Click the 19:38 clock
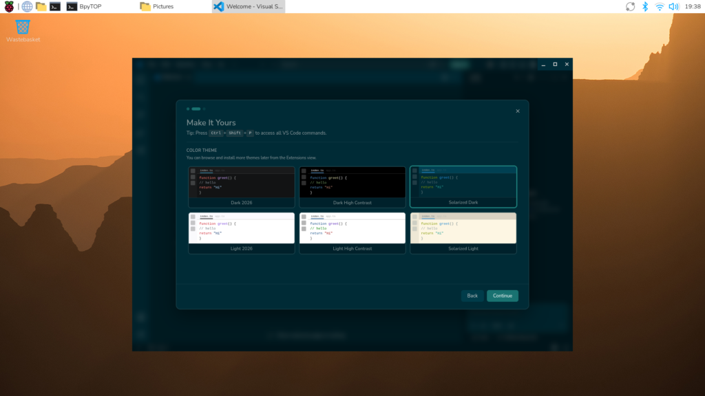 (693, 6)
